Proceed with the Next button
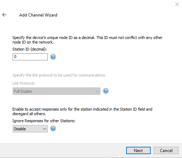Viewport: 182px width, 158px height. [x=138, y=151]
